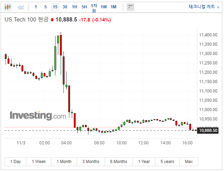Open the chart news panel icon

coord(130,7)
